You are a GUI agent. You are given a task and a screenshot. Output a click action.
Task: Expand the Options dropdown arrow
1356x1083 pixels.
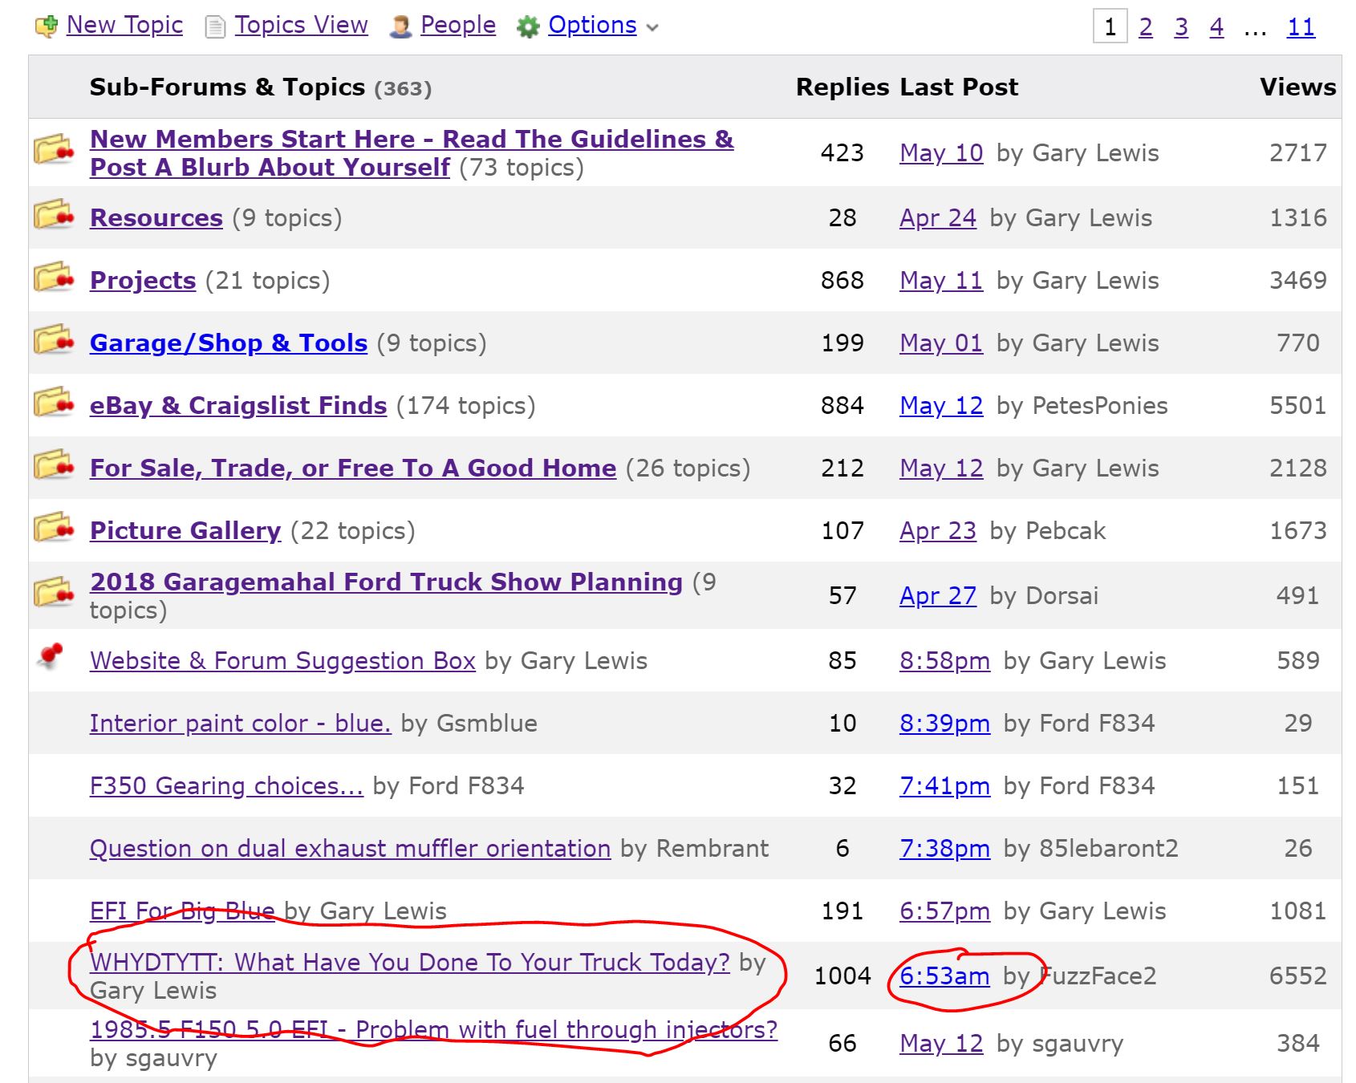pyautogui.click(x=652, y=28)
